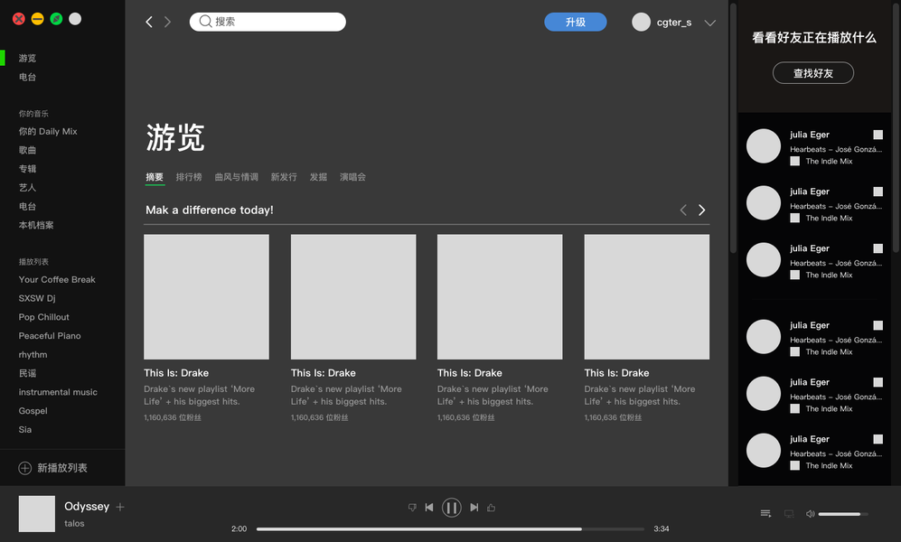Screen dimensions: 901x542
Task: Click the elapsed time 2:00
Action: pos(239,528)
